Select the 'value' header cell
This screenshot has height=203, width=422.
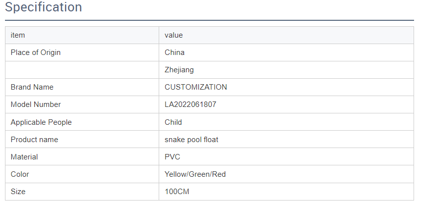174,35
